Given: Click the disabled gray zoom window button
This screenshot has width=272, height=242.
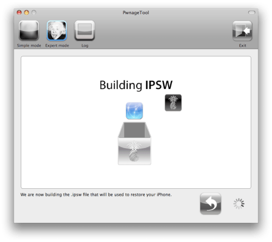Looking at the screenshot, I should coord(34,12).
